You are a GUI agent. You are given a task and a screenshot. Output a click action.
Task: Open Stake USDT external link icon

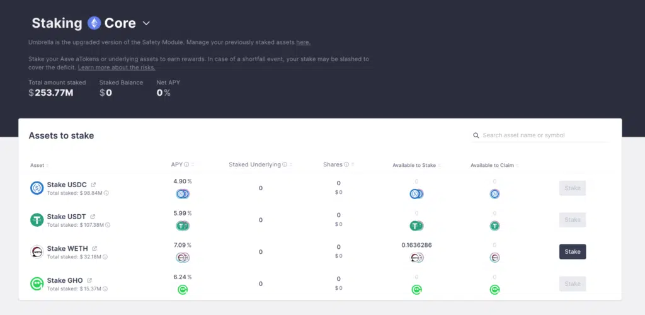click(93, 217)
